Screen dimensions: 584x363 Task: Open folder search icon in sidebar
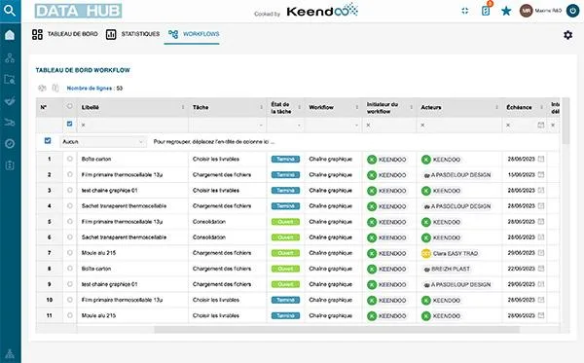tap(10, 79)
